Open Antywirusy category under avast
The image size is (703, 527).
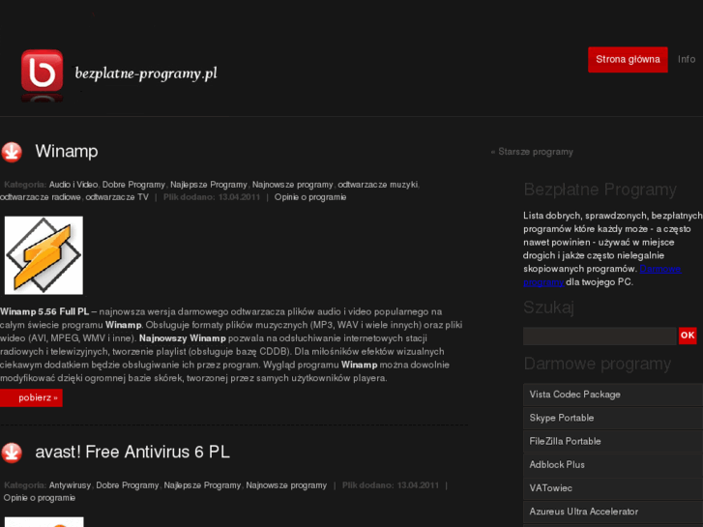70,485
